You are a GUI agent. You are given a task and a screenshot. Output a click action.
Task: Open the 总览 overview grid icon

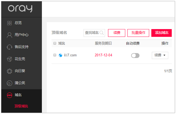coord(9,23)
